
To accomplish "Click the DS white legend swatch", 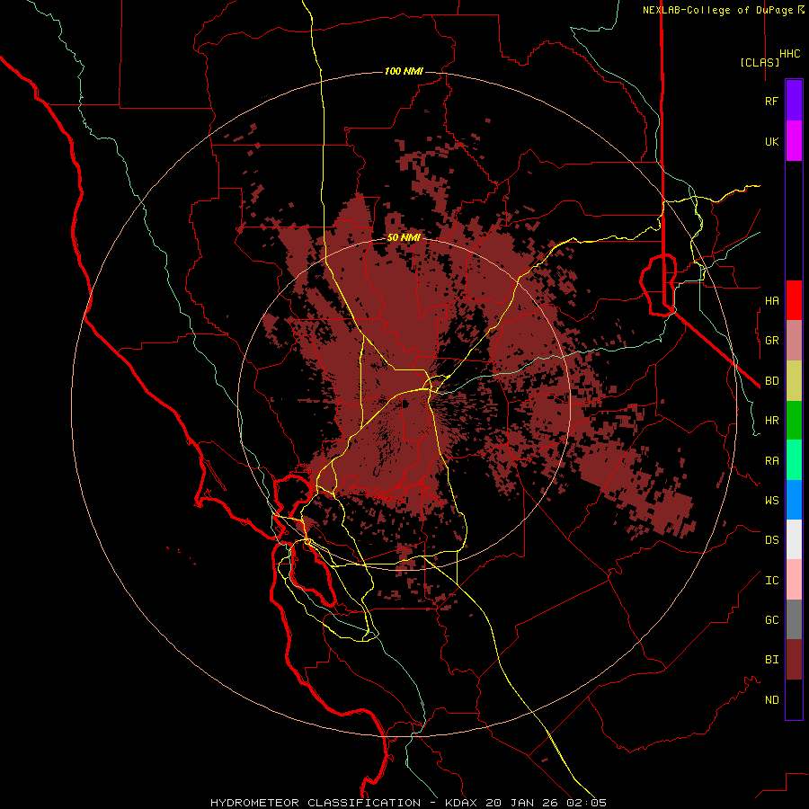I will click(x=794, y=539).
